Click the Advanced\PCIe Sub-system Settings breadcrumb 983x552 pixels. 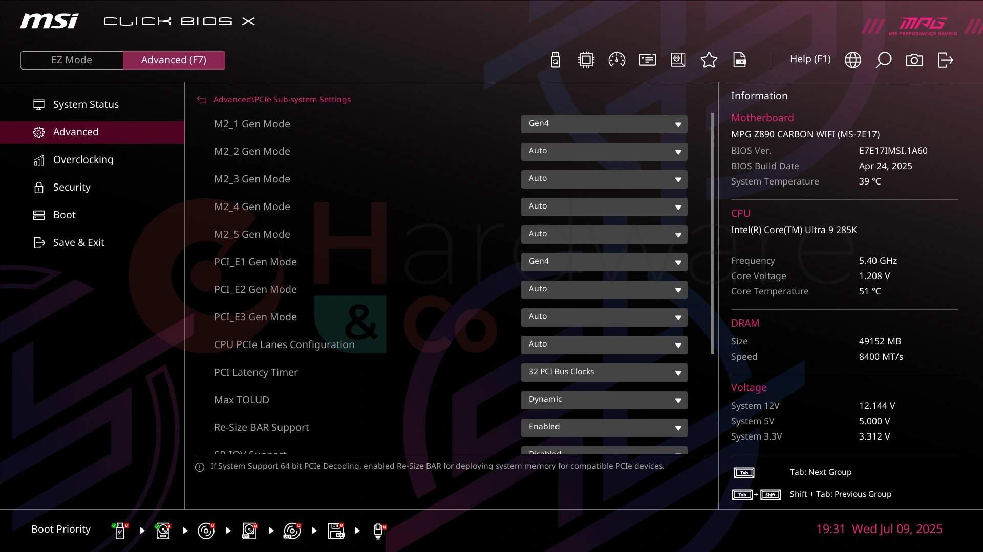[x=282, y=99]
